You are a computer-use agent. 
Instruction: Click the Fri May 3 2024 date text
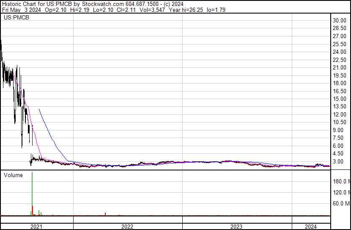(22, 10)
